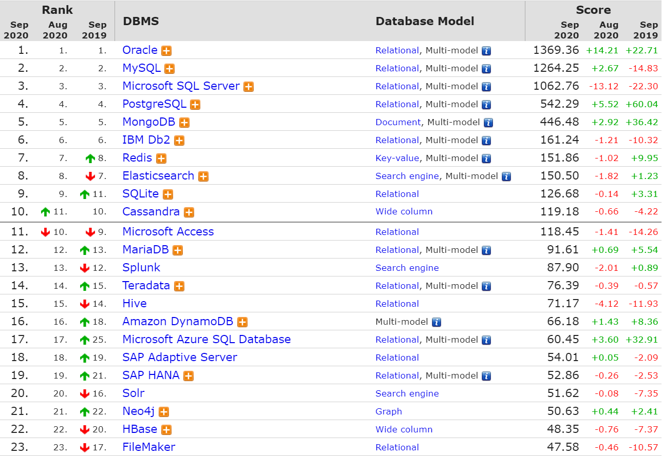Click the plus icon next to SAP HANA

[188, 376]
